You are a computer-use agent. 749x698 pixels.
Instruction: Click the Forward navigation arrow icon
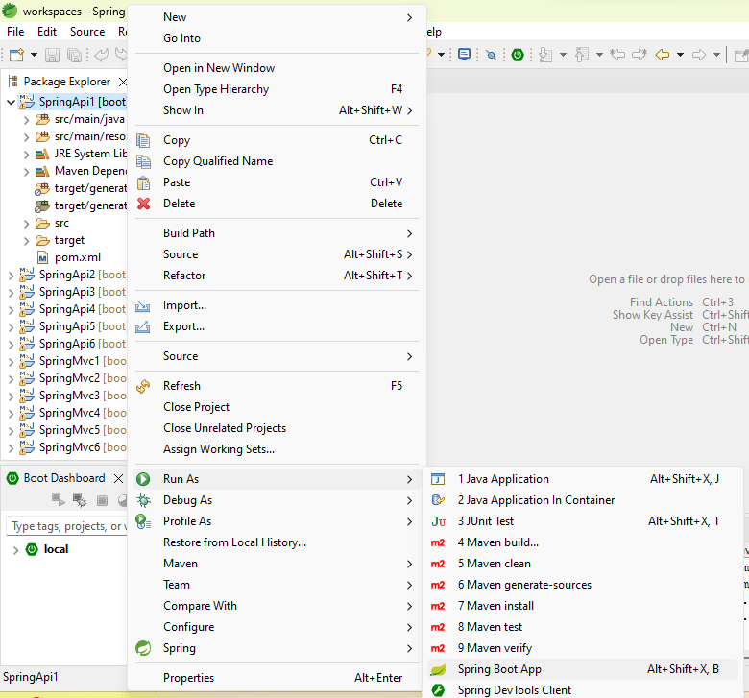(699, 55)
